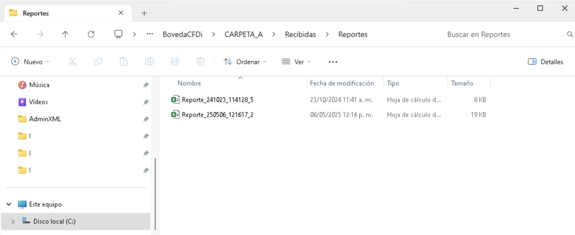Unpin Música from quick access
The height and width of the screenshot is (235, 575).
tap(146, 85)
